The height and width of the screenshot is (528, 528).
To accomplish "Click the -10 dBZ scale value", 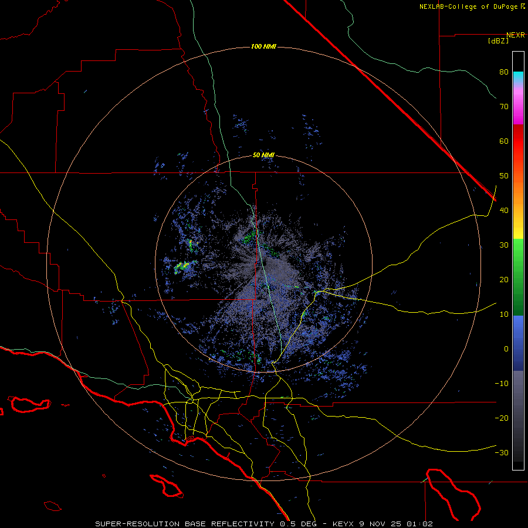I will click(x=502, y=384).
